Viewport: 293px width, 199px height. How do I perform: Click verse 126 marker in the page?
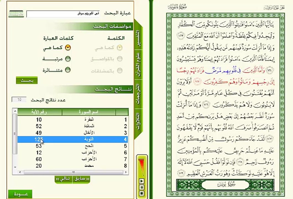pyautogui.click(x=206, y=104)
